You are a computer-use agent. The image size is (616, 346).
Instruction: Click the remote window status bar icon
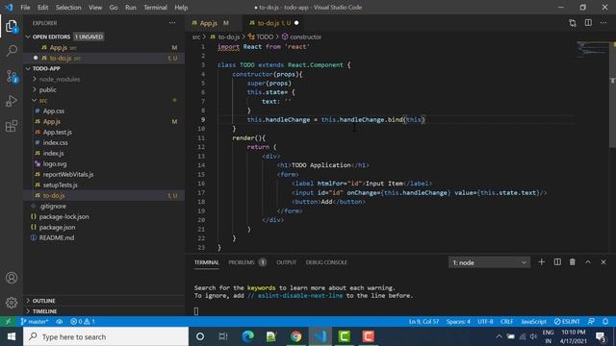8,321
